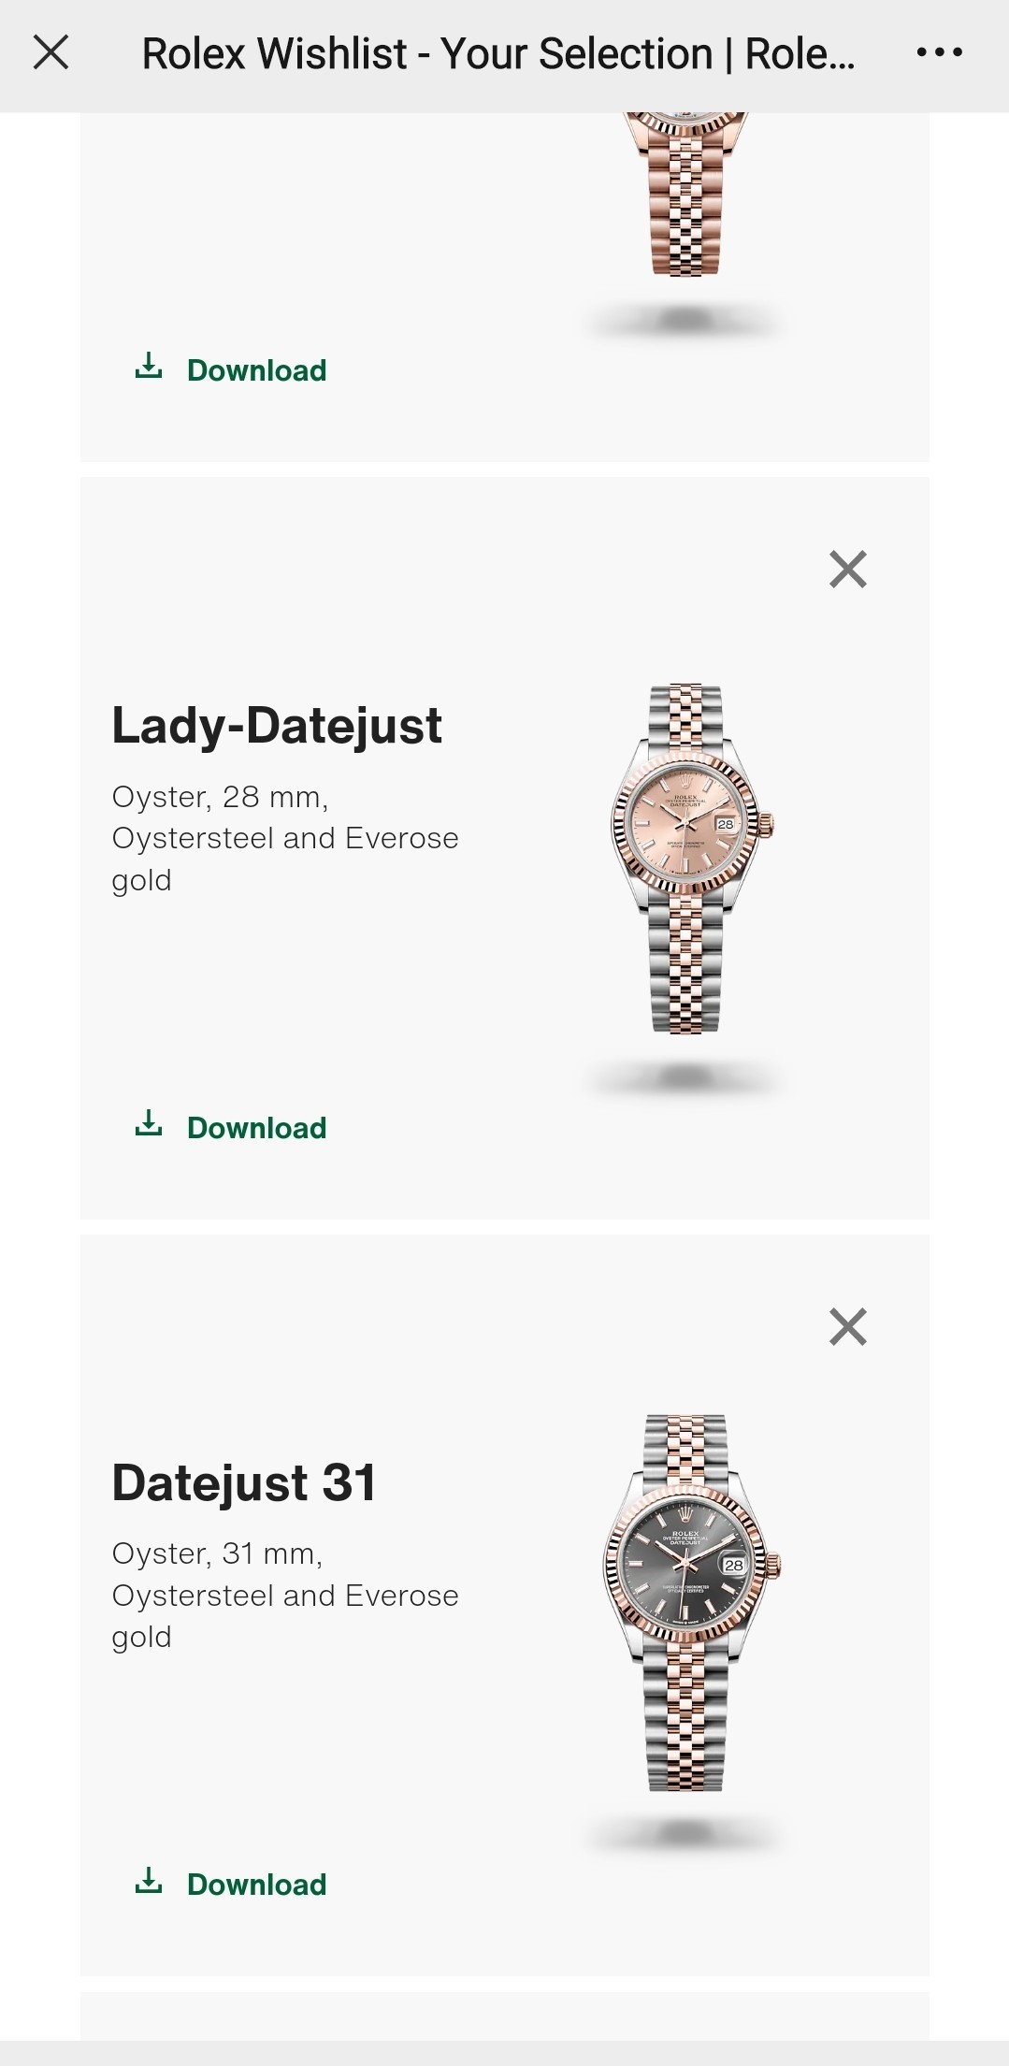Tap the date window on Datejust 31 dial

[x=734, y=1565]
